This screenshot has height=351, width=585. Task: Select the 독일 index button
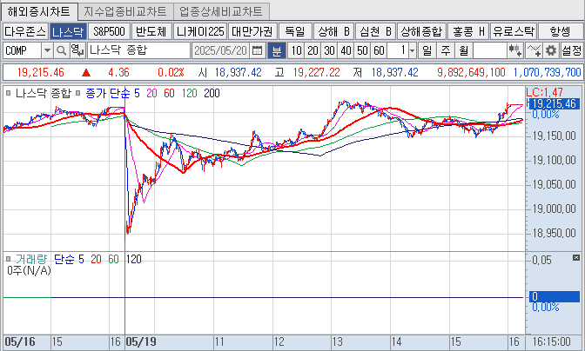click(295, 31)
